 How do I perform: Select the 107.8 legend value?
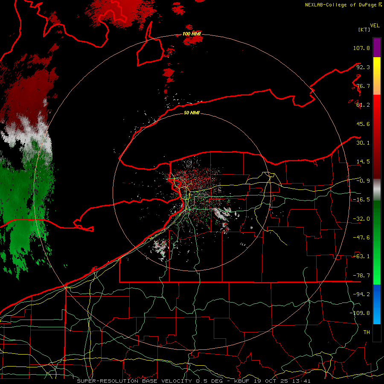pyautogui.click(x=361, y=48)
